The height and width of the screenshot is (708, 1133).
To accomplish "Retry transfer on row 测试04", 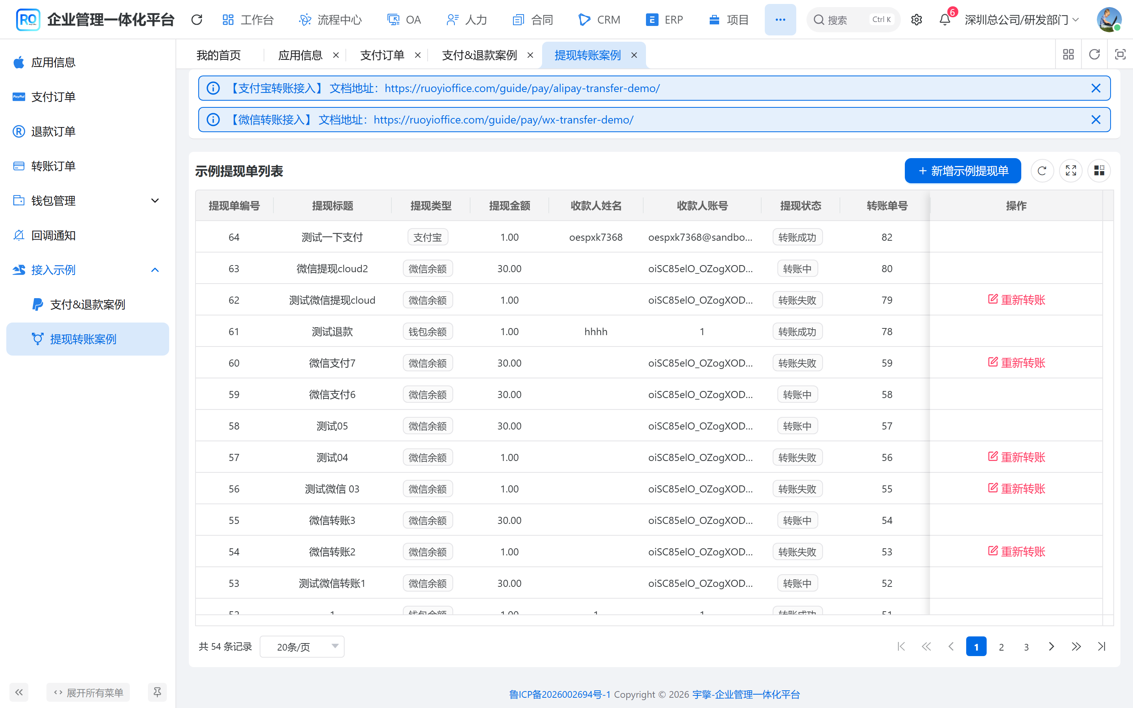I will (x=1017, y=457).
